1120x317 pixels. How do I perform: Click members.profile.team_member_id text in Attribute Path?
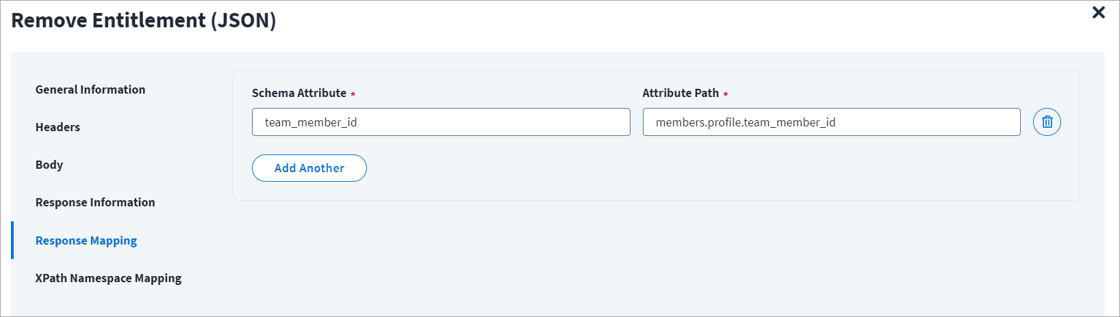pyautogui.click(x=746, y=122)
